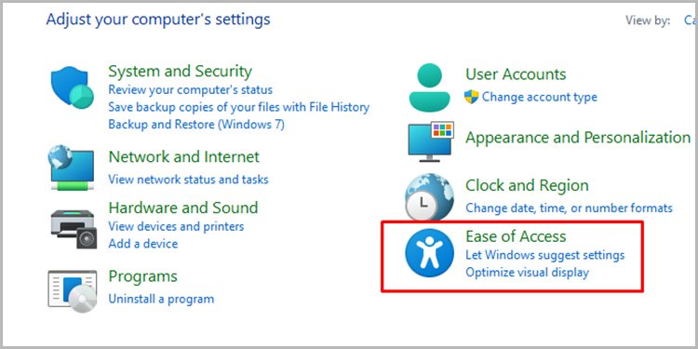Select the Hardware and Sound printer icon

click(x=73, y=229)
